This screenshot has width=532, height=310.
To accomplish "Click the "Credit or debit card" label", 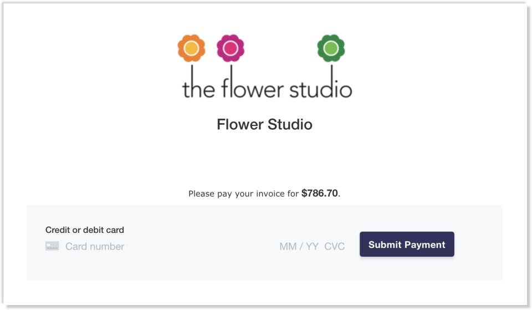I will (85, 230).
